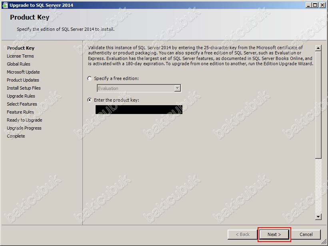This screenshot has height=246, width=328.
Task: Minimize the Upgrade to SQL Server window
Action: 308,5
